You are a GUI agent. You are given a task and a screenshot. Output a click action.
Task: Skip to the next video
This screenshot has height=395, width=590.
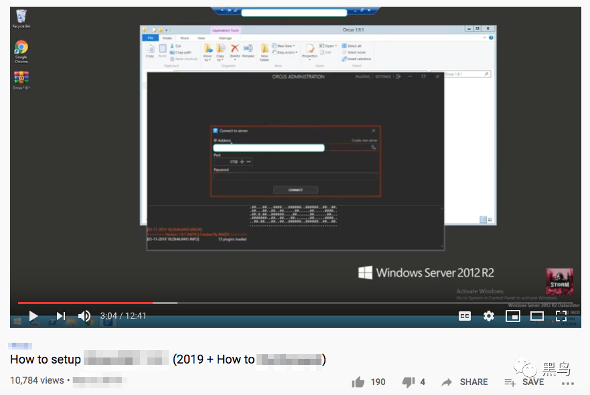coord(60,316)
